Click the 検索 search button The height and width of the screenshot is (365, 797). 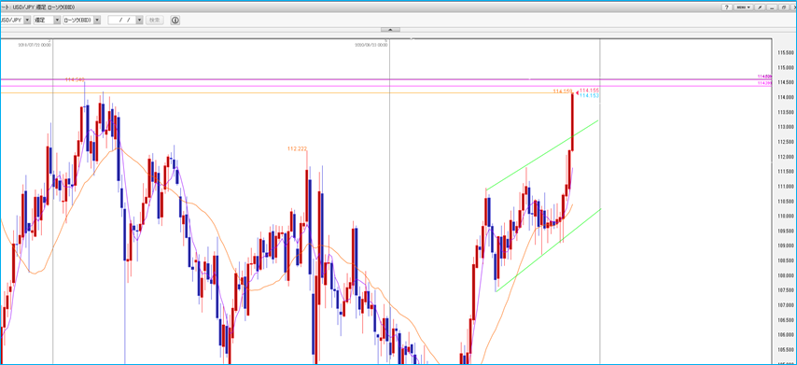coord(155,21)
